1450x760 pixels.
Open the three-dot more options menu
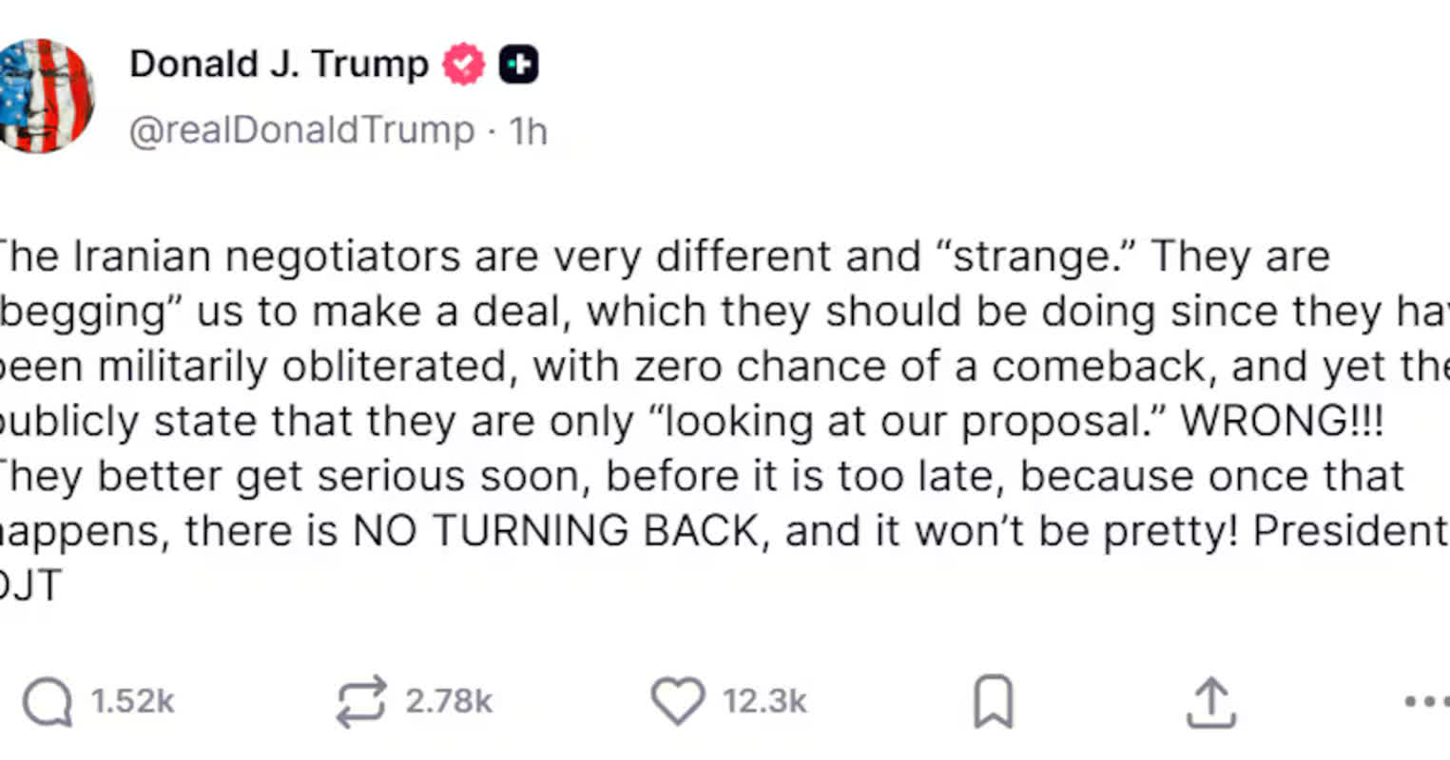coord(1426,702)
